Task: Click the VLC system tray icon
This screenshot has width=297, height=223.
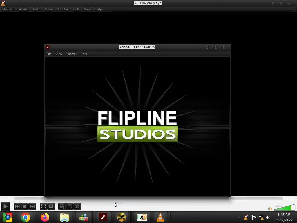Action: click(246, 217)
